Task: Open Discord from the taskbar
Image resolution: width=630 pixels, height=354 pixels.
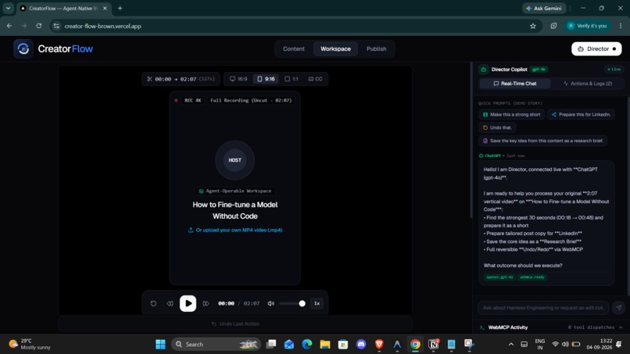Action: tap(361, 345)
